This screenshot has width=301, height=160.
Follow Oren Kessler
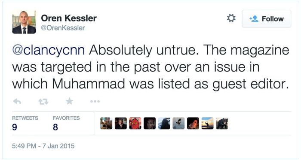click(267, 19)
